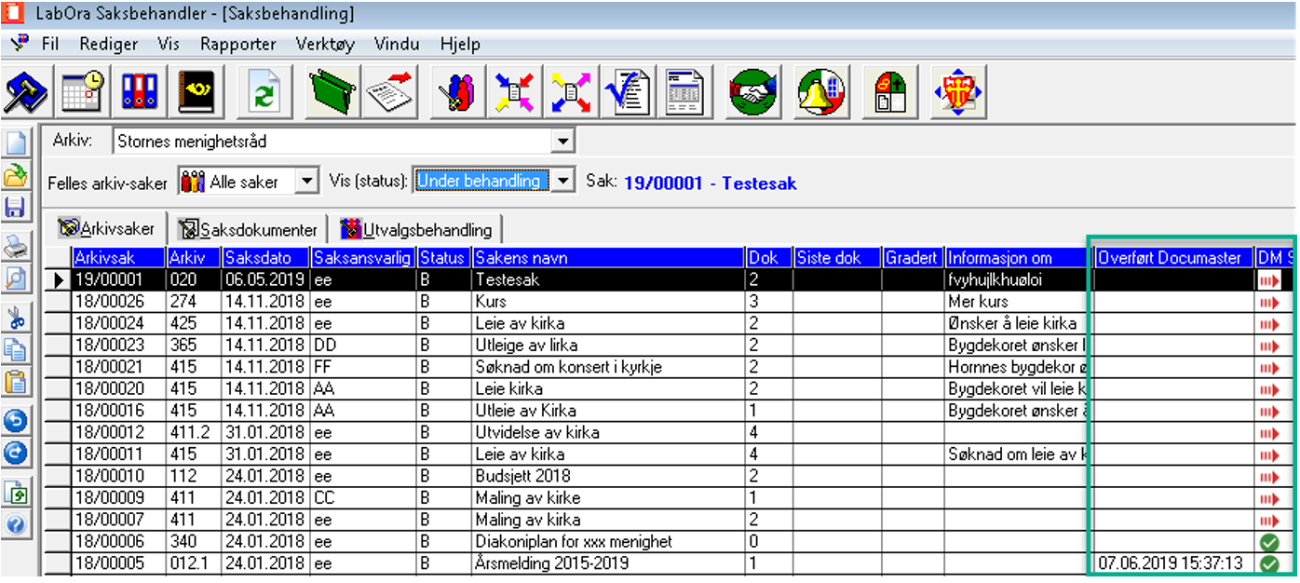Viewport: 1300px width, 583px height.
Task: Open the black post journal book icon
Action: point(196,92)
